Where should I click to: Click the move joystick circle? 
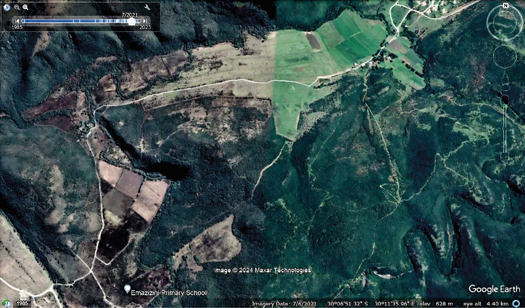tap(504, 55)
